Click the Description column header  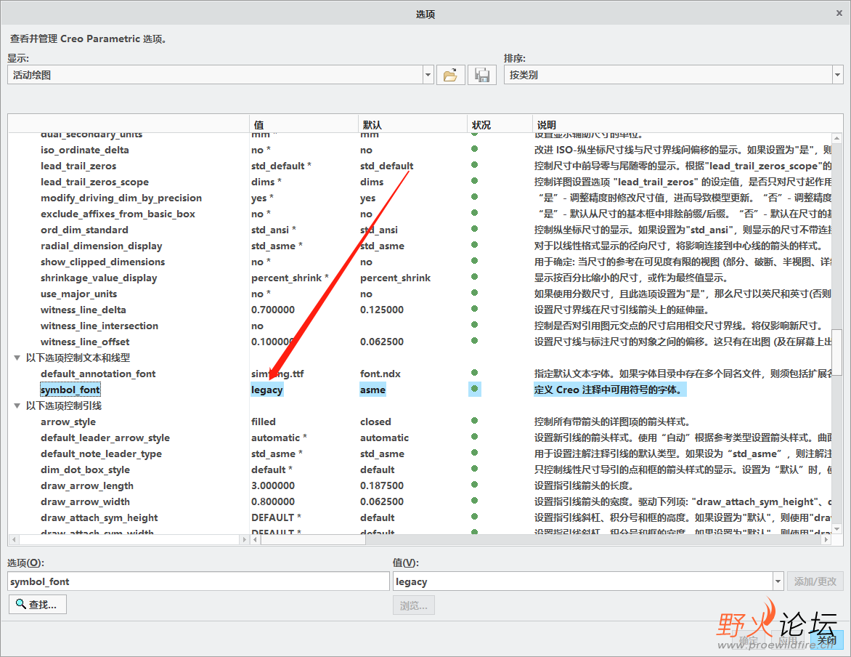point(687,125)
